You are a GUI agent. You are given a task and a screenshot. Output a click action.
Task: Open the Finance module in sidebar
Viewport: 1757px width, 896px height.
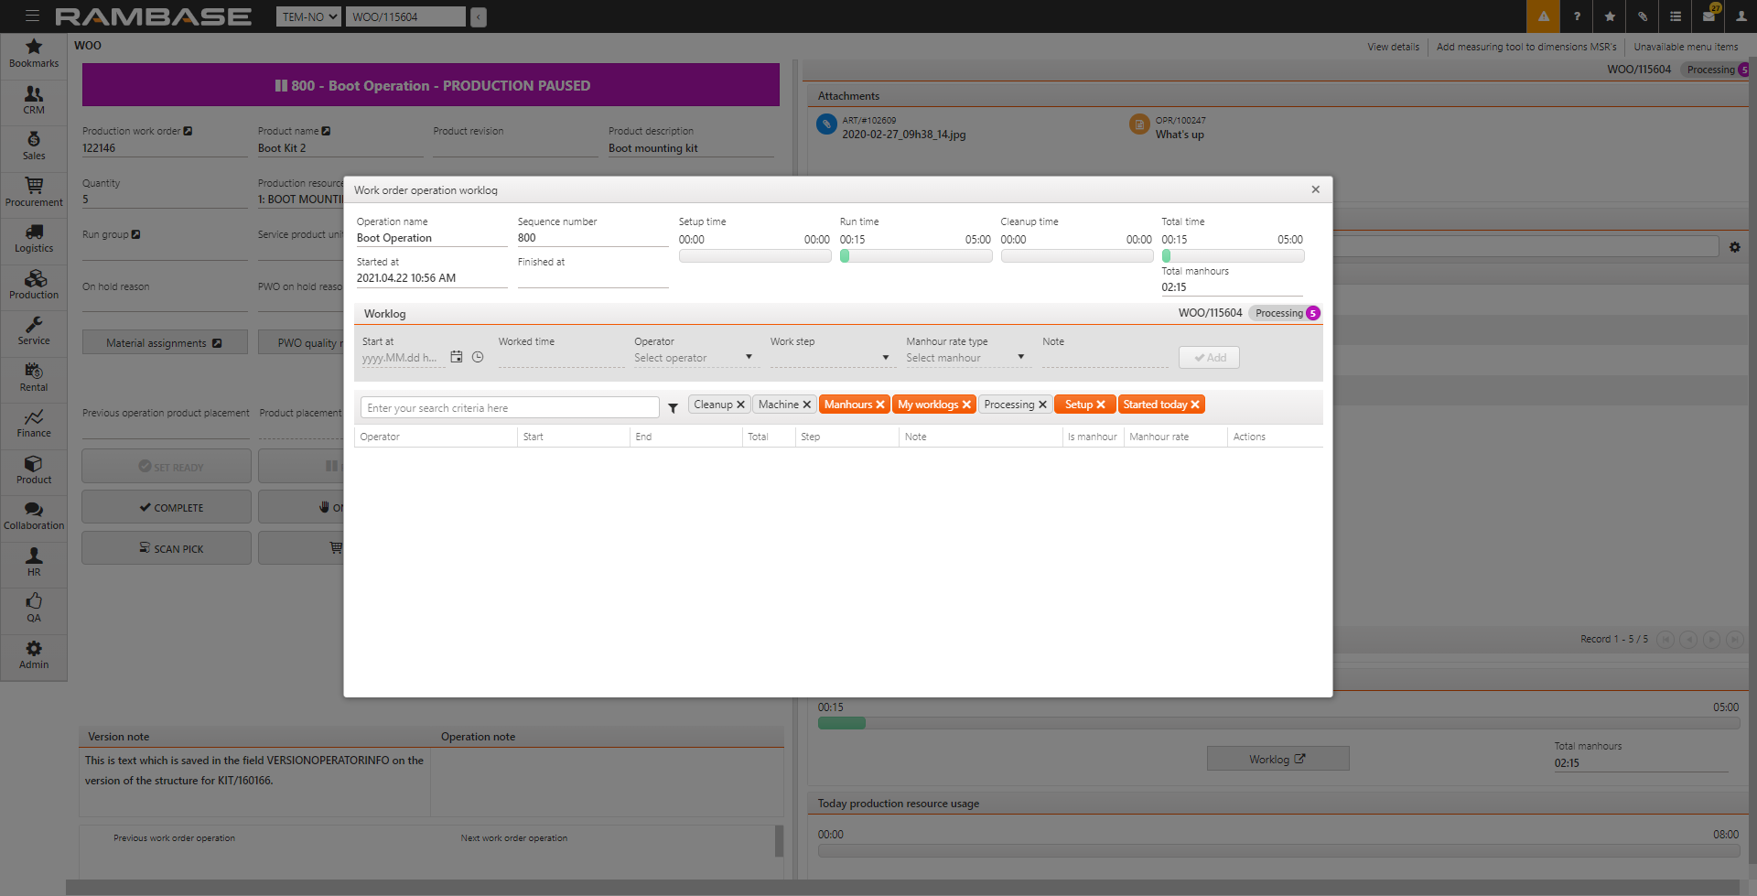click(x=34, y=423)
